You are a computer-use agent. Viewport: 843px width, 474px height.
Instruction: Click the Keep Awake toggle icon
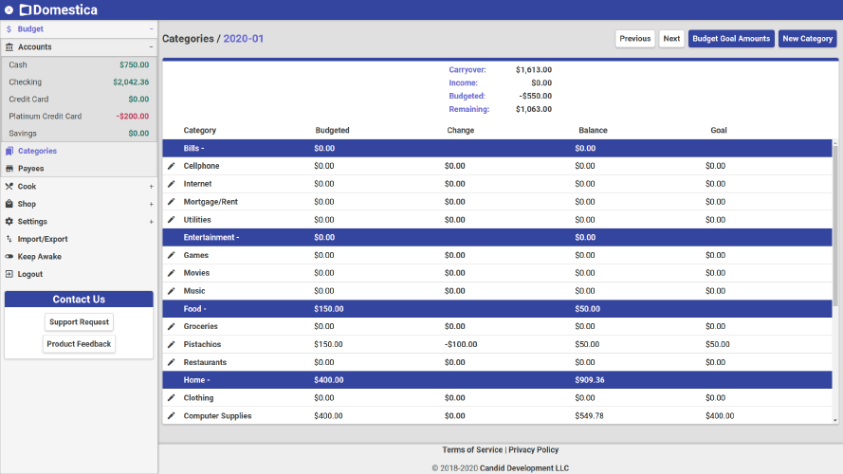(9, 256)
